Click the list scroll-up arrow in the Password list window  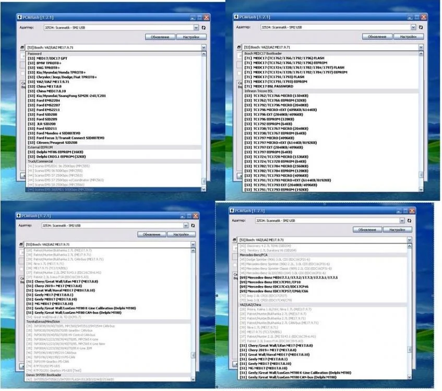[204, 54]
